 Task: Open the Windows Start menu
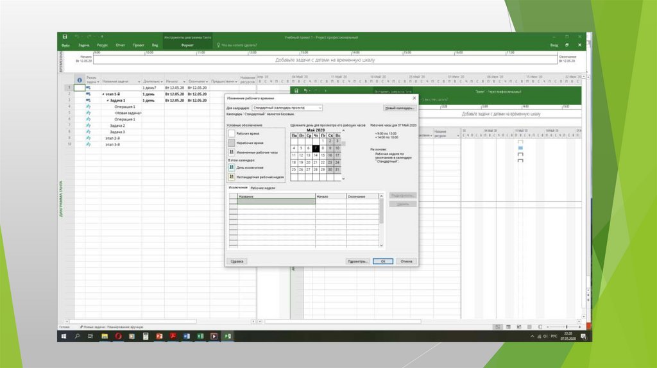click(64, 336)
